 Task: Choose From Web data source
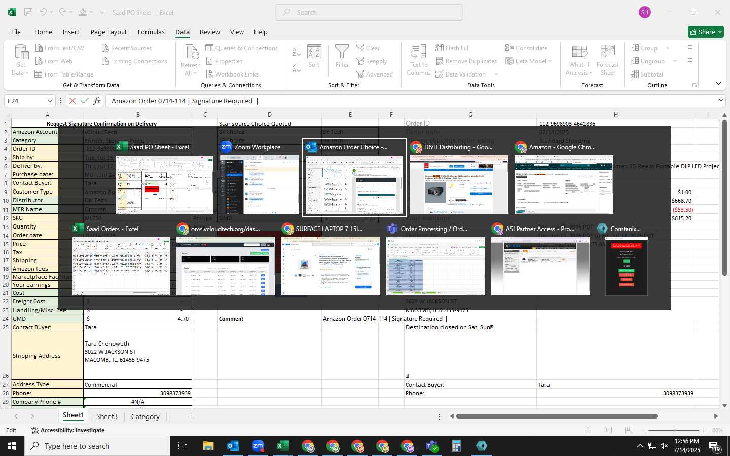click(x=54, y=61)
